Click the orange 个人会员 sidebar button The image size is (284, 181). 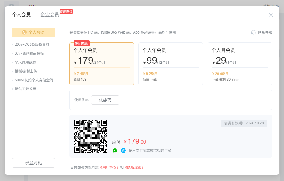click(x=33, y=32)
